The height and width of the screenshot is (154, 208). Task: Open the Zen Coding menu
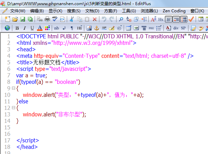pos(174,11)
